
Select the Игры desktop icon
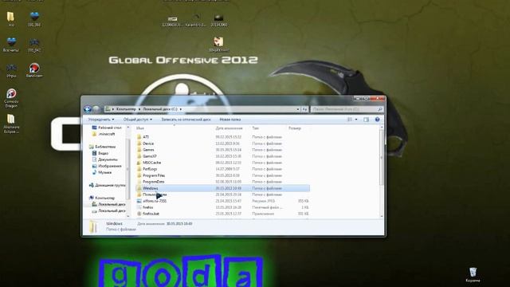11,70
